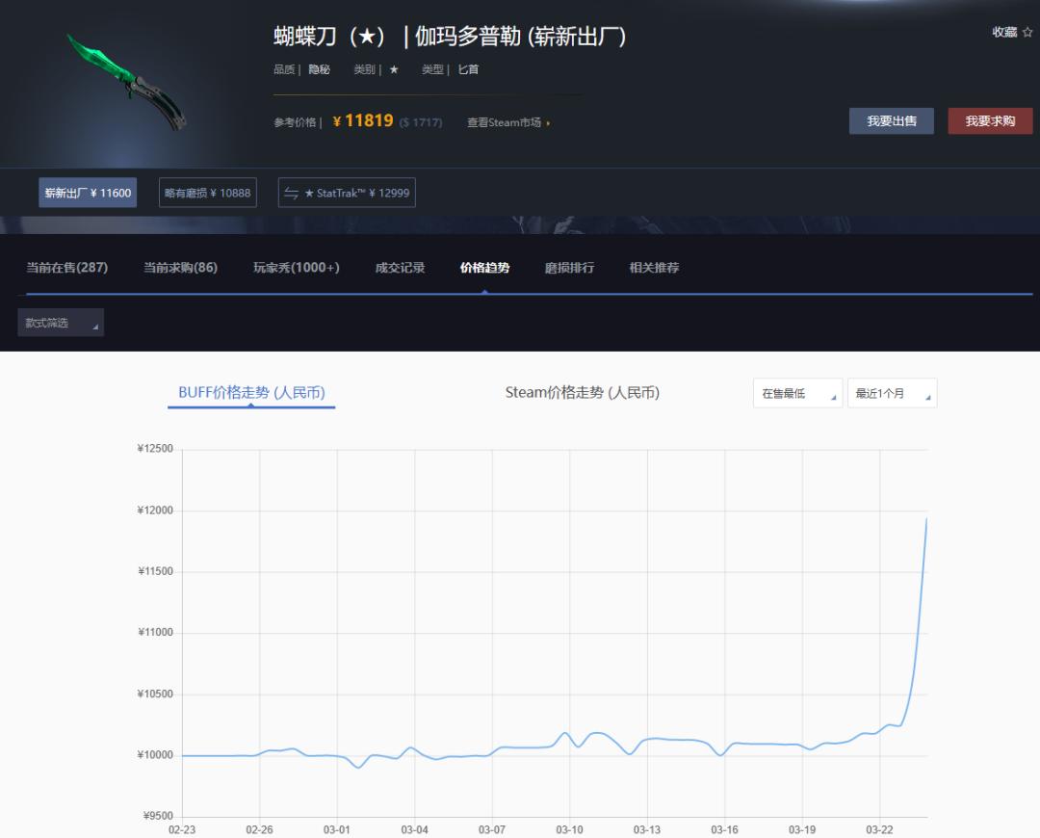This screenshot has height=838, width=1040.
Task: Click the 匕首 weapon type link
Action: (x=469, y=69)
